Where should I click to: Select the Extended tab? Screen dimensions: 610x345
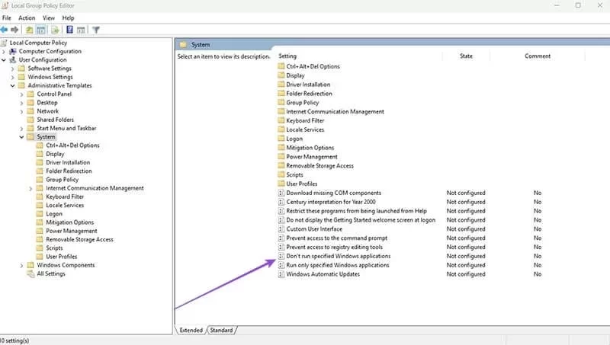tap(191, 330)
